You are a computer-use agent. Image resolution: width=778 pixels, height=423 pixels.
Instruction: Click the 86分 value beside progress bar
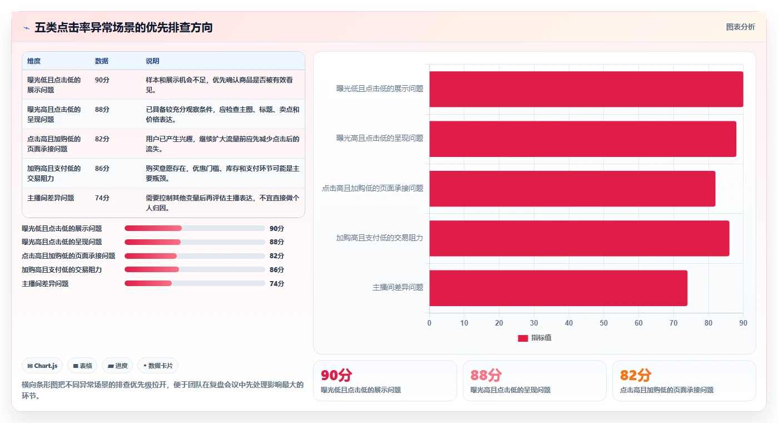click(277, 270)
